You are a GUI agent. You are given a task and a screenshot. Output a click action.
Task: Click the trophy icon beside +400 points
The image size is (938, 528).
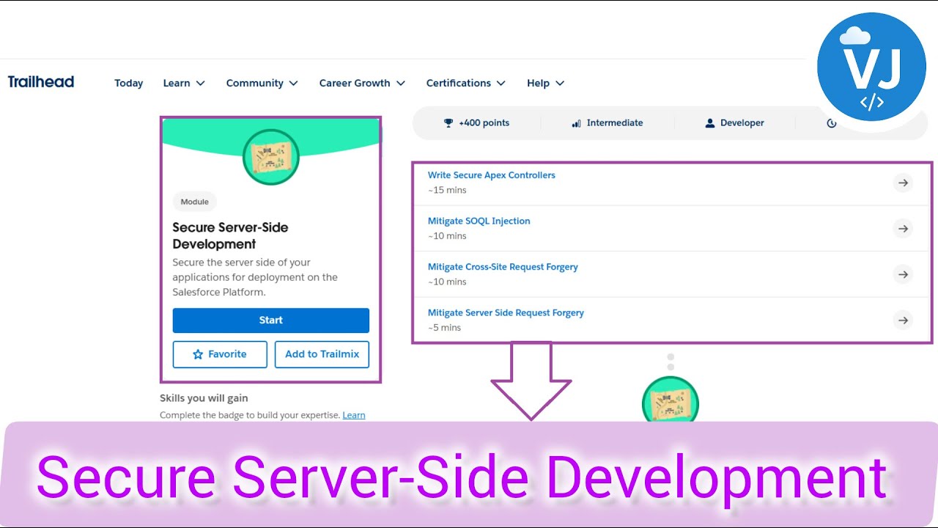(x=448, y=123)
